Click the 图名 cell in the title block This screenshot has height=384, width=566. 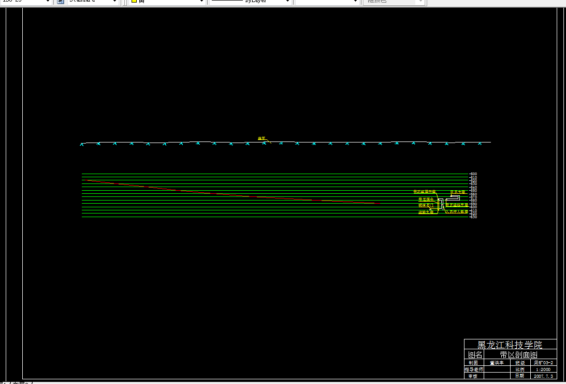(x=475, y=354)
